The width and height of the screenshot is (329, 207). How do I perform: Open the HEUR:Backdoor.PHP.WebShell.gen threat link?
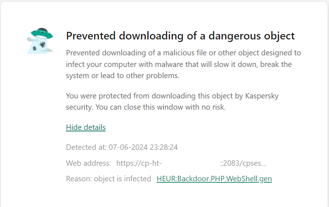pyautogui.click(x=214, y=179)
